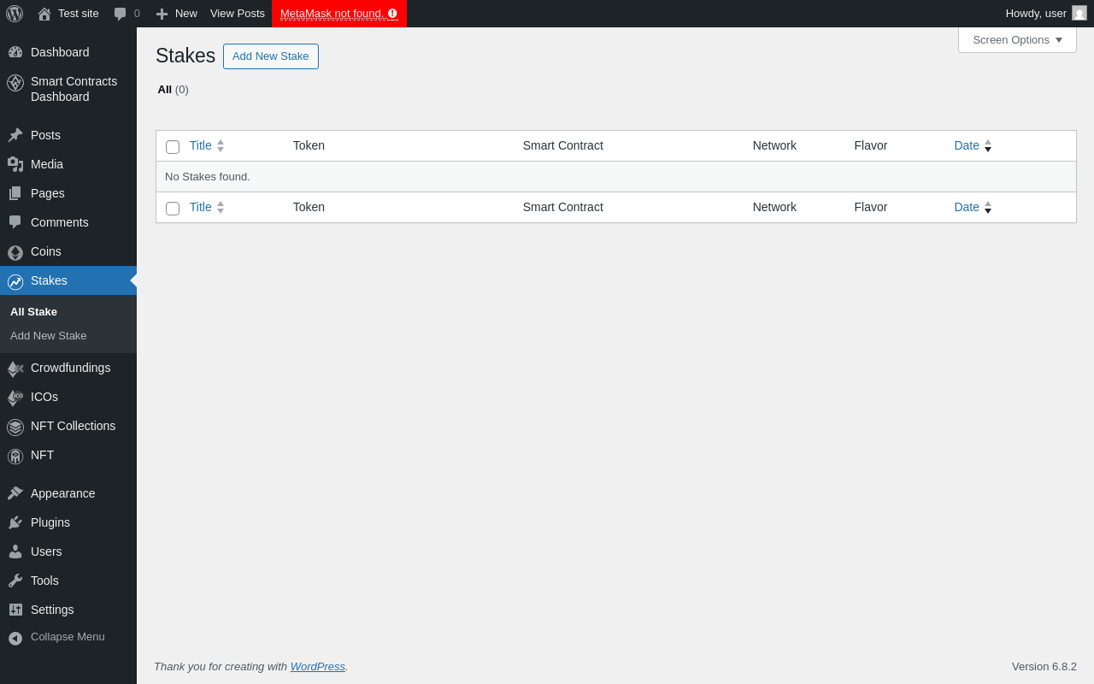Click the 'Network' header column text

coord(774,145)
